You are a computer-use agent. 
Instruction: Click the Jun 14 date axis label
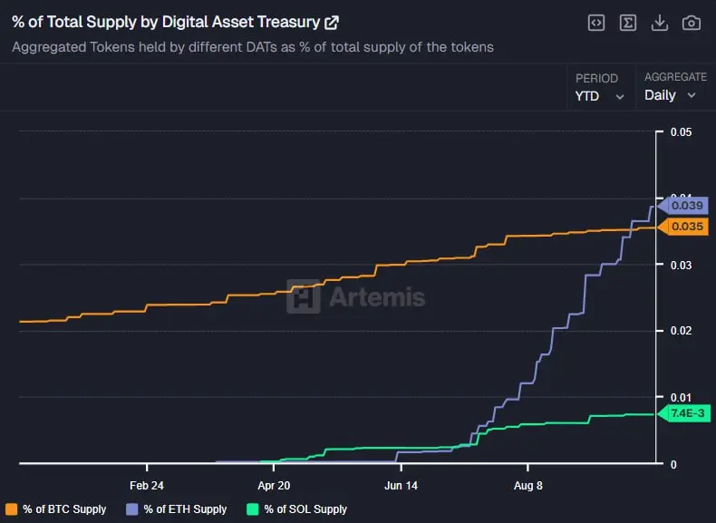[x=401, y=486]
